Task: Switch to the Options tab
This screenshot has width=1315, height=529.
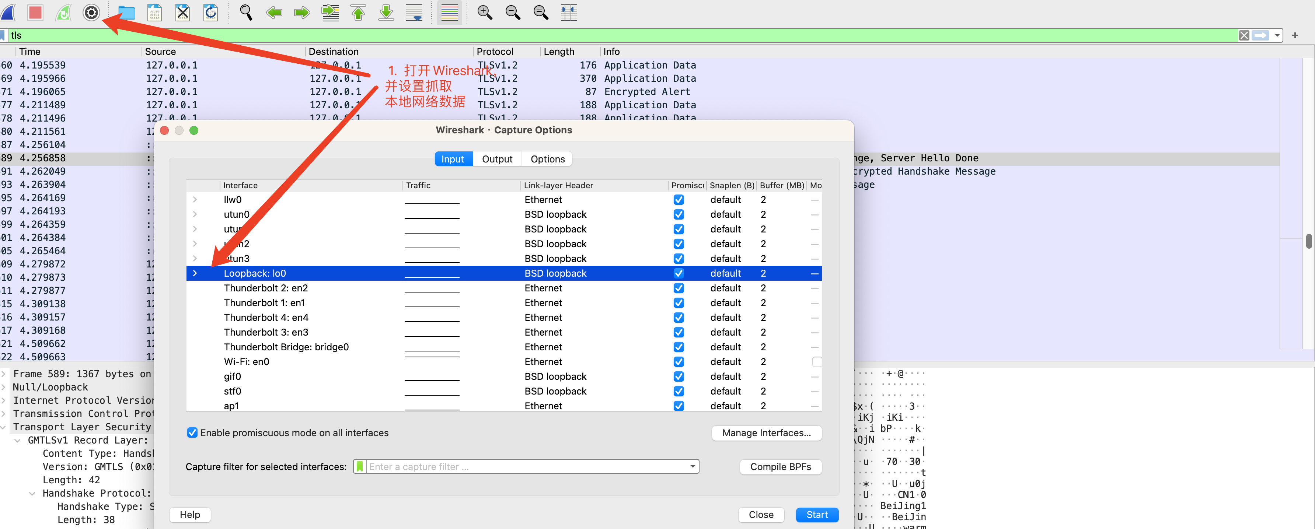Action: click(x=547, y=159)
